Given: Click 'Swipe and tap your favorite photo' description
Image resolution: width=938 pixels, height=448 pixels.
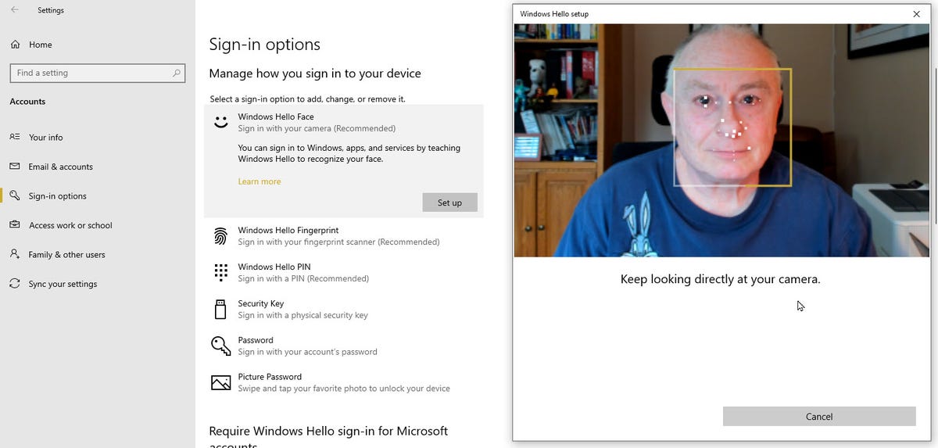Looking at the screenshot, I should (344, 389).
